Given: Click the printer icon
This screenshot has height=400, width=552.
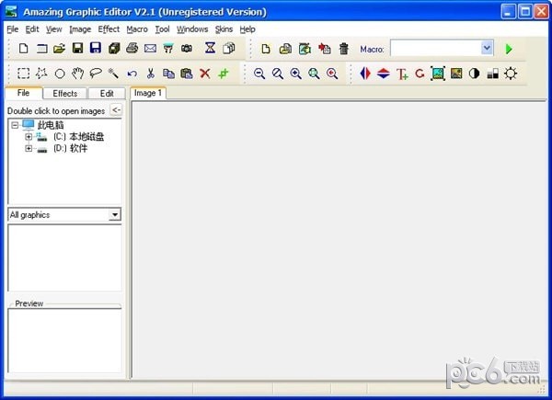Looking at the screenshot, I should [x=132, y=48].
